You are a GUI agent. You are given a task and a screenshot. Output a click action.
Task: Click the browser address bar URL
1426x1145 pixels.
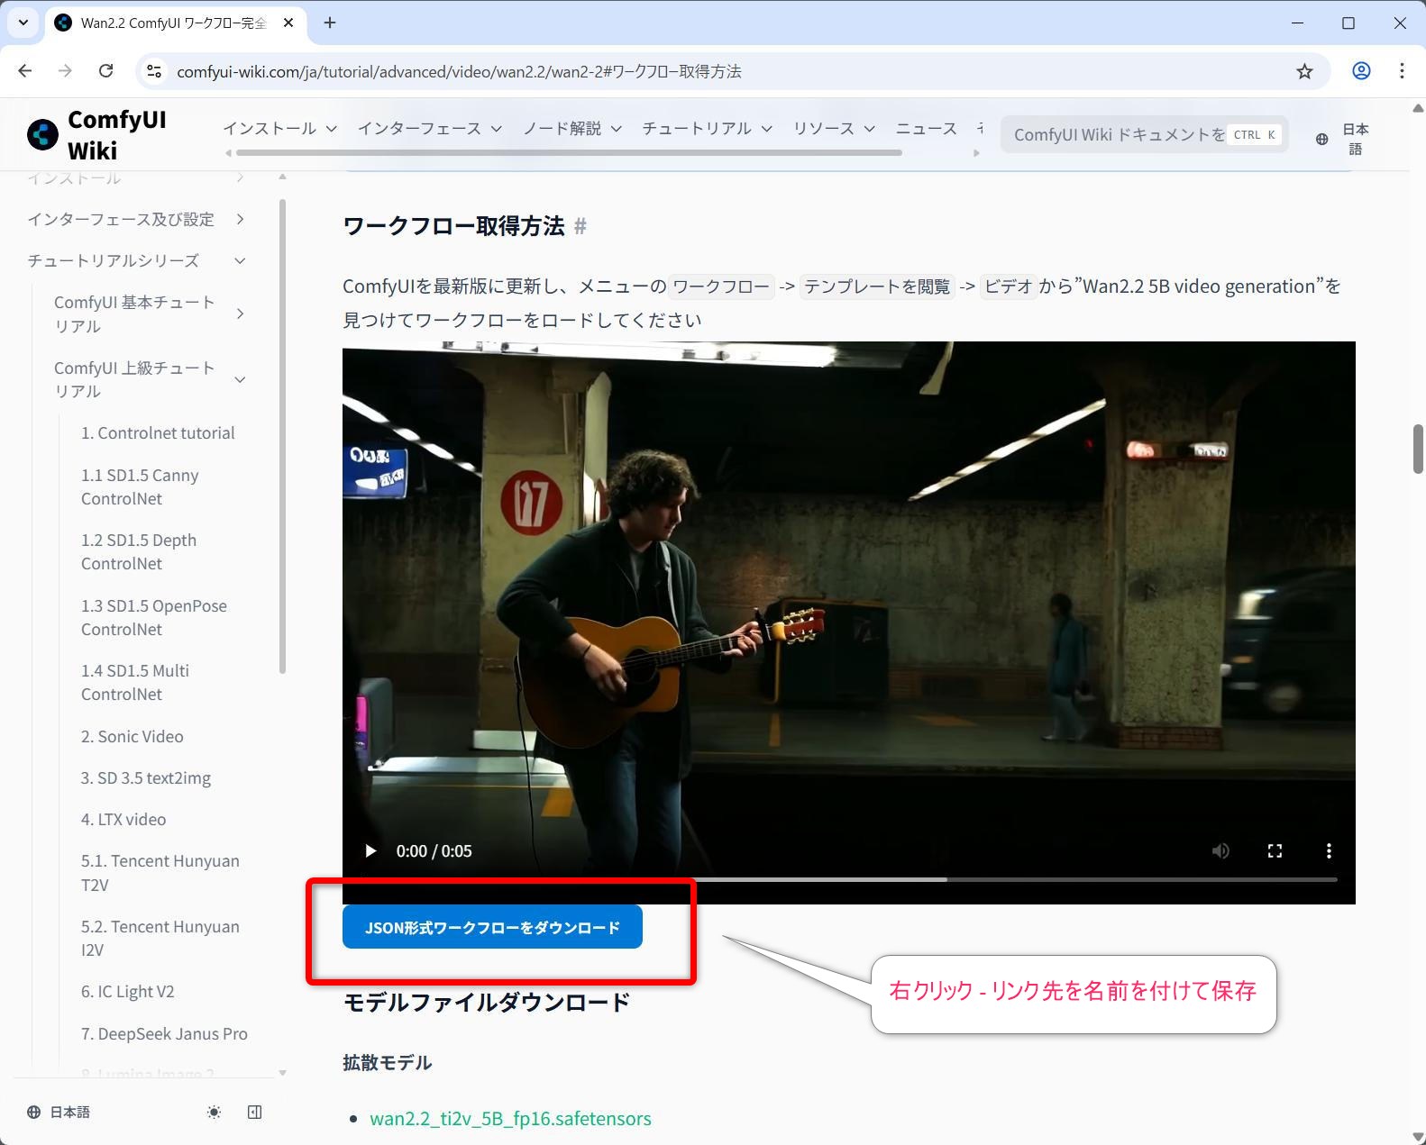click(x=459, y=71)
